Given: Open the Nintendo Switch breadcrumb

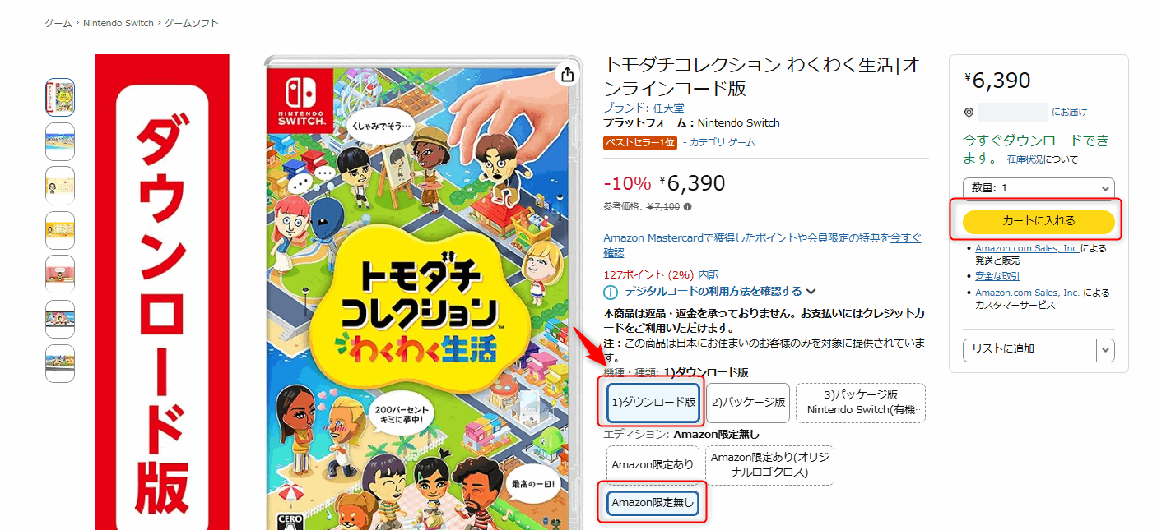Looking at the screenshot, I should (x=118, y=23).
